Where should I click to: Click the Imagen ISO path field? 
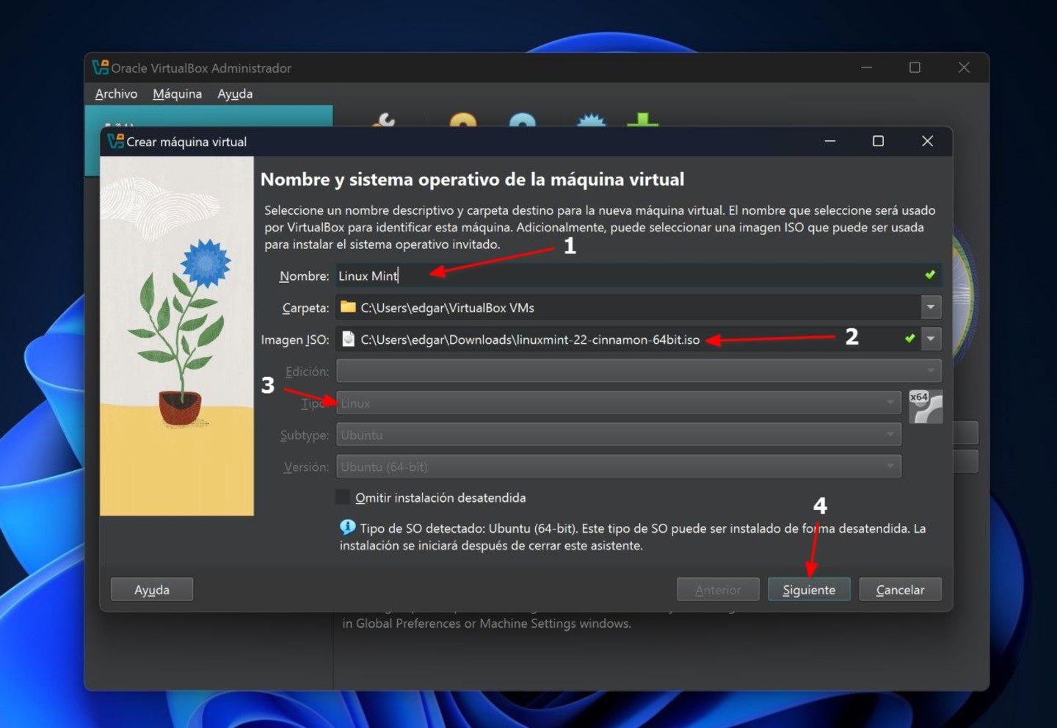click(628, 339)
